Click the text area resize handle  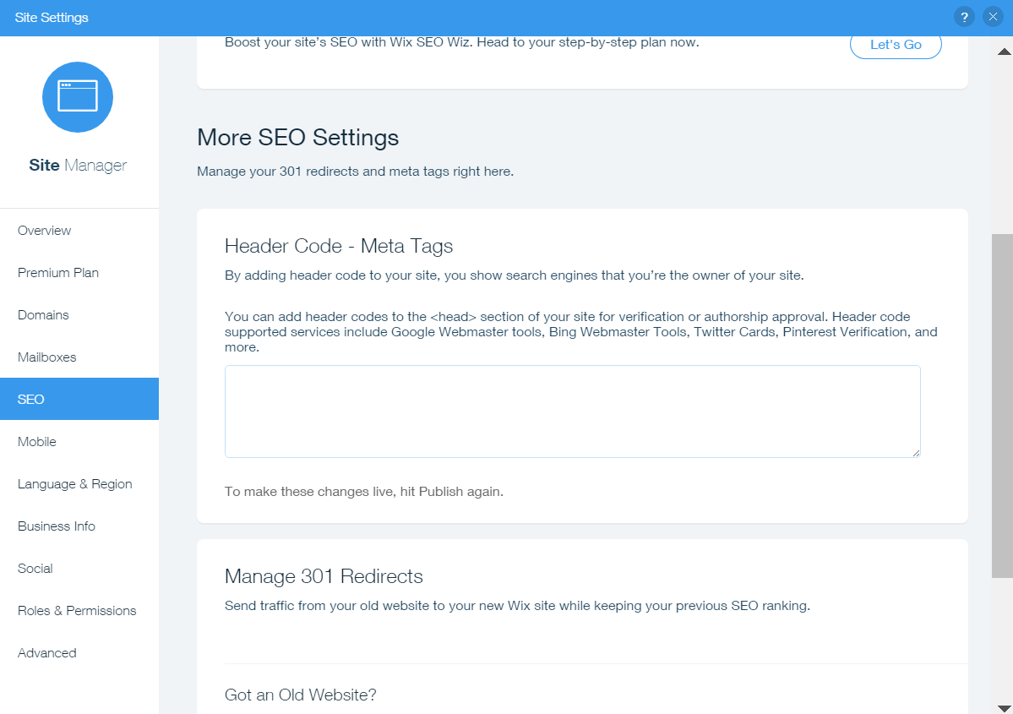click(x=916, y=453)
